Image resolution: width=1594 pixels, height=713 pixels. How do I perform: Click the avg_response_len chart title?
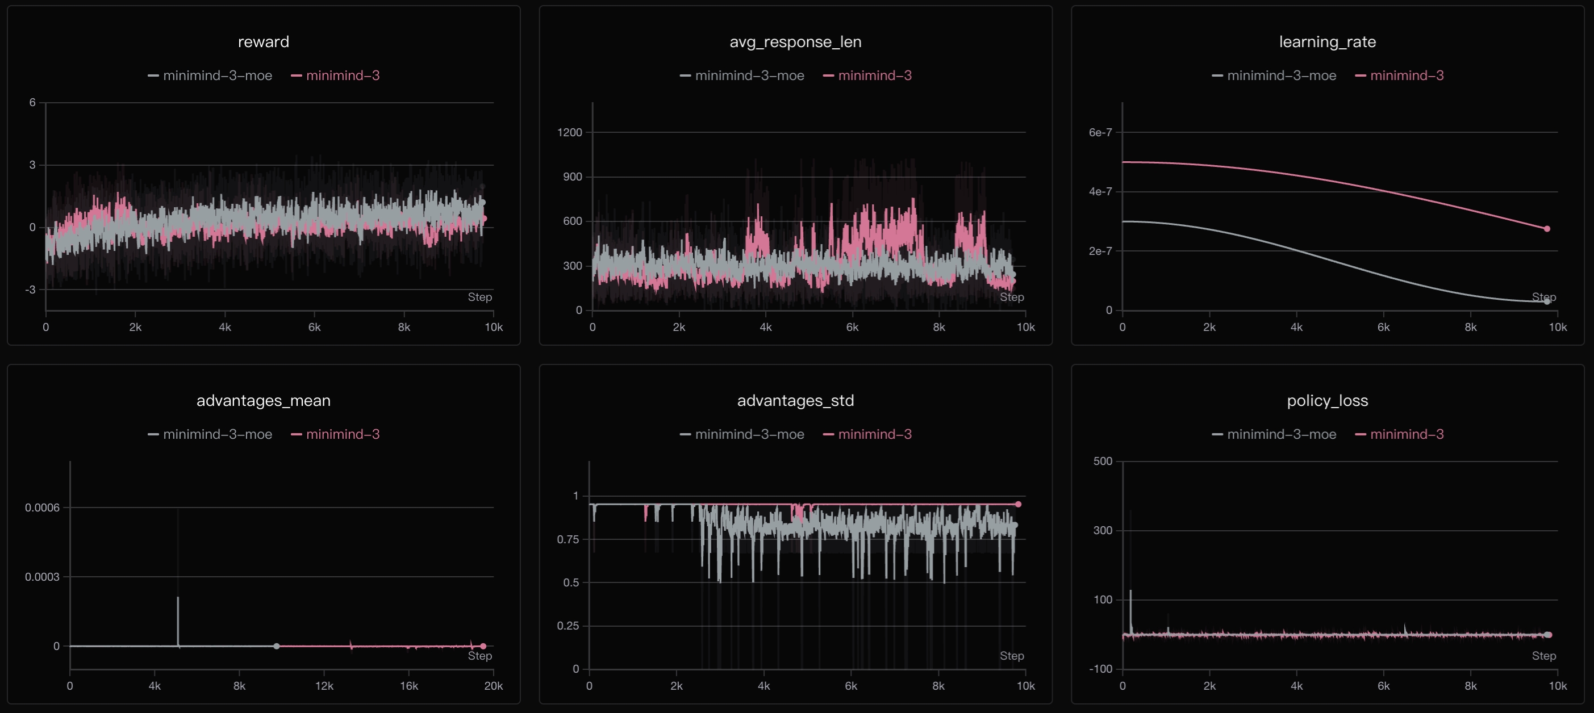pos(795,42)
